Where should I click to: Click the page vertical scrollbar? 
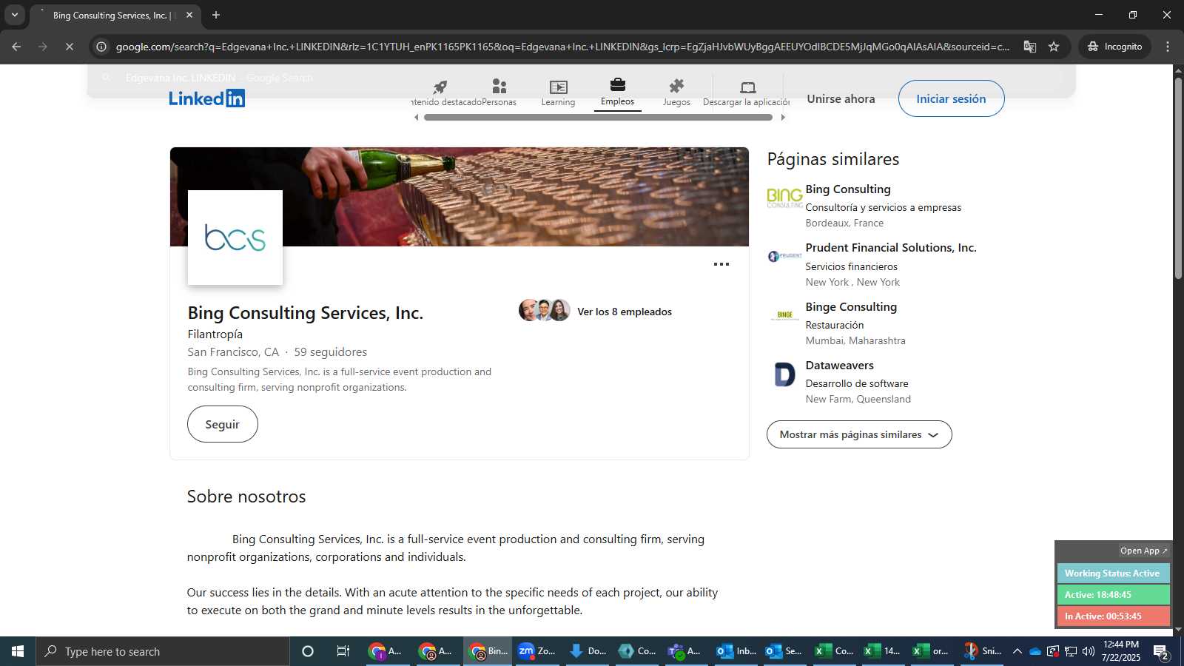point(1178,178)
